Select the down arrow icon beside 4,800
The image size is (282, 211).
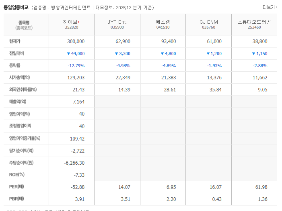[x=162, y=54]
